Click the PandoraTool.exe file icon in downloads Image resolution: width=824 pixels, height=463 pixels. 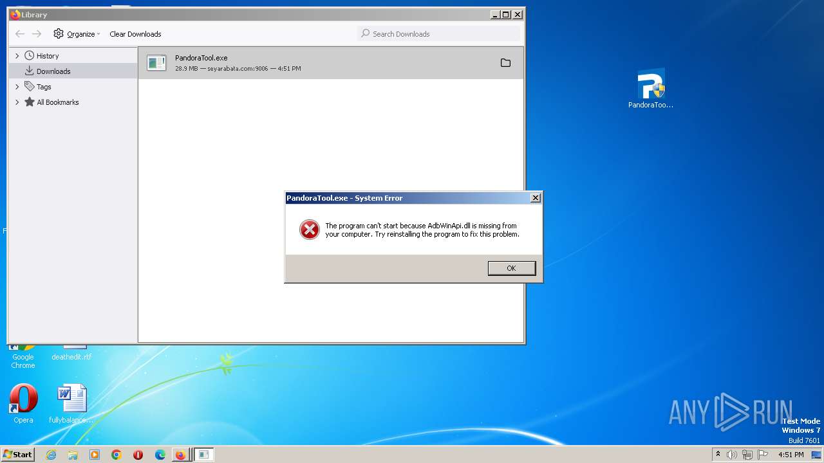(x=156, y=62)
